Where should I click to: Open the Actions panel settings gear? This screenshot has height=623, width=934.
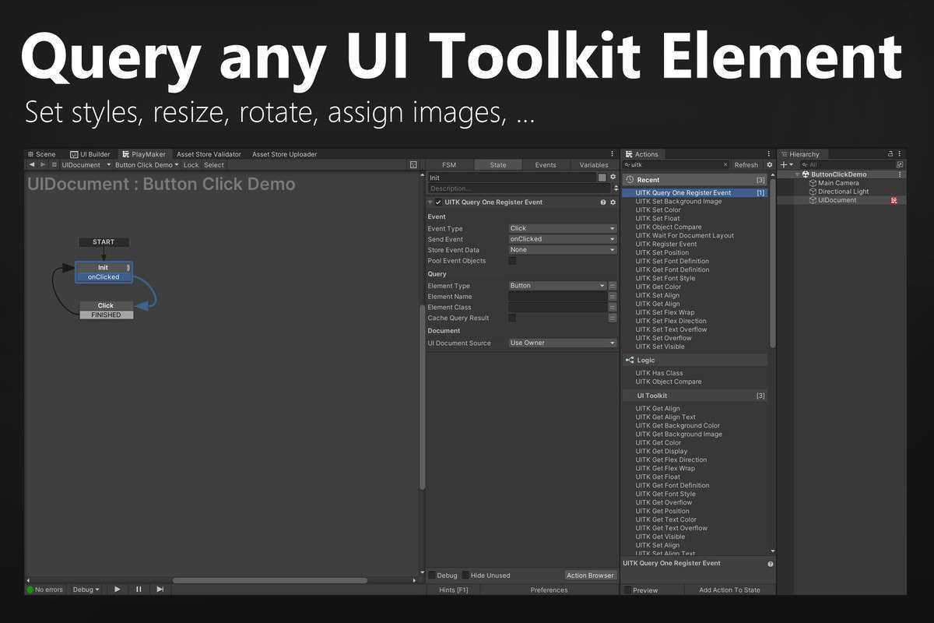point(770,165)
